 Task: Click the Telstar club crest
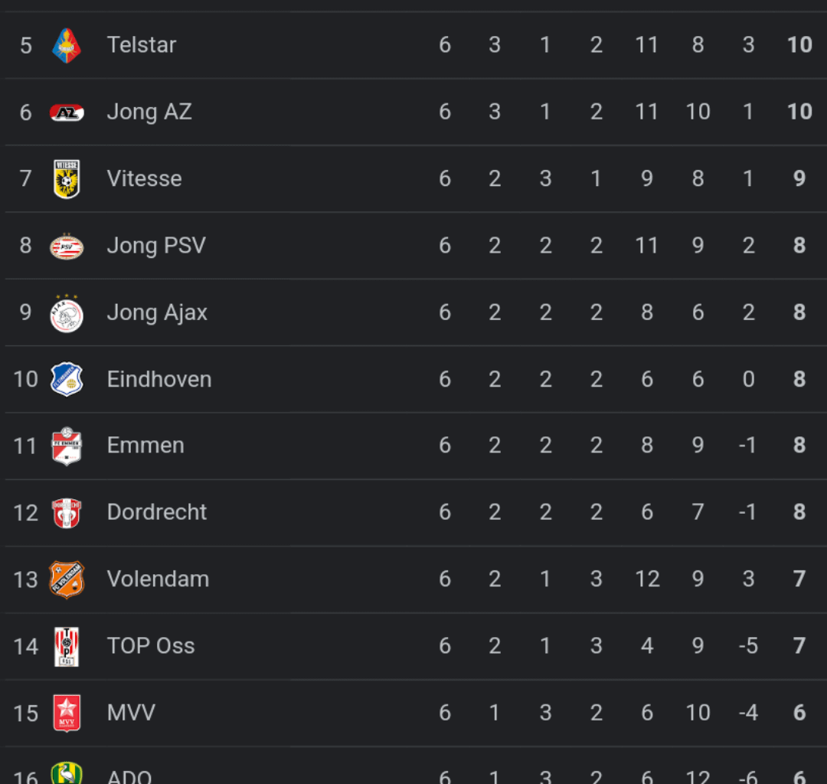(x=67, y=45)
